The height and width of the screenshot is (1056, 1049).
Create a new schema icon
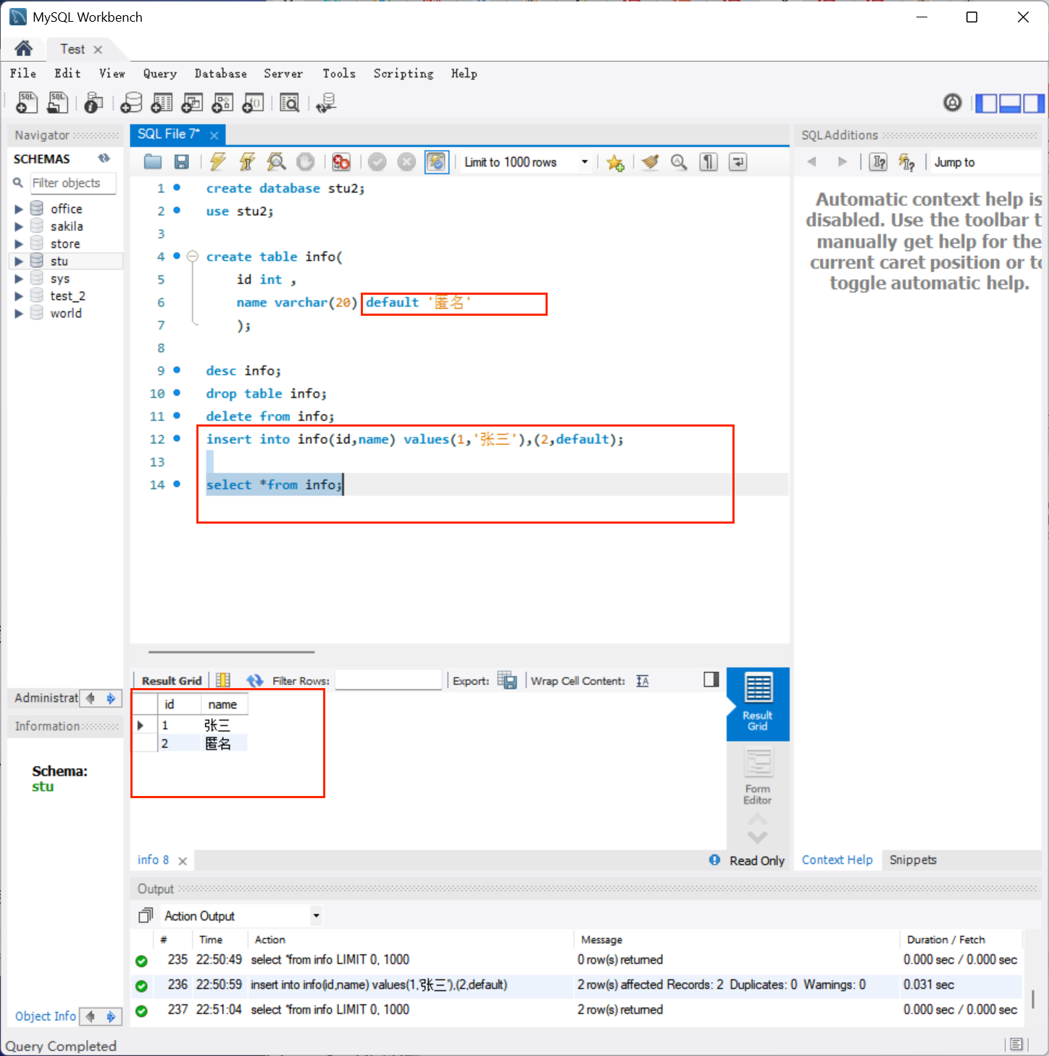(x=131, y=103)
